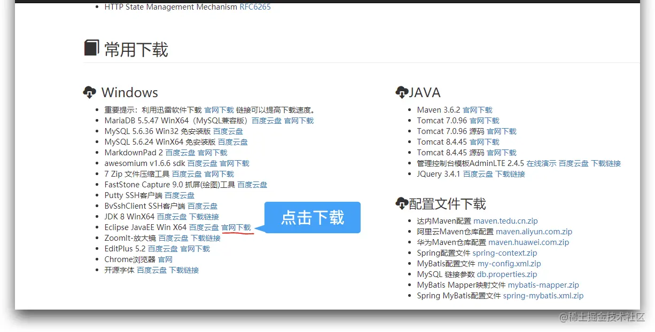Image resolution: width=655 pixels, height=332 pixels.
Task: Open 百度云盘 link for 7 Zip
Action: click(187, 174)
